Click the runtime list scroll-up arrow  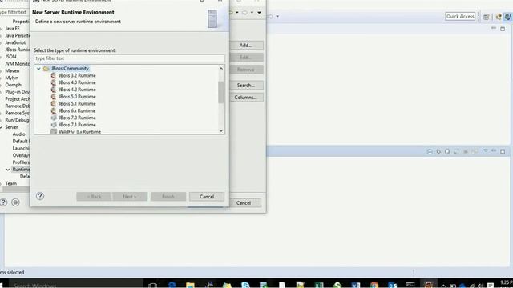[x=221, y=69]
